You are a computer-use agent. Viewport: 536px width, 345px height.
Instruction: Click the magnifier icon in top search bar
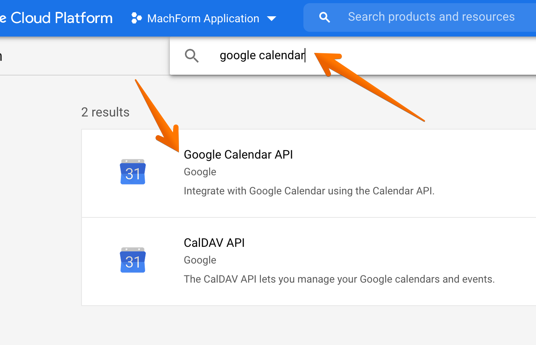pyautogui.click(x=324, y=17)
